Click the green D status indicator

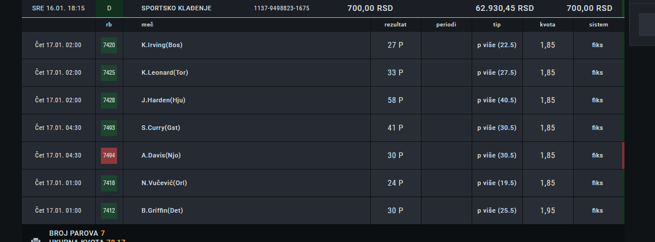109,8
